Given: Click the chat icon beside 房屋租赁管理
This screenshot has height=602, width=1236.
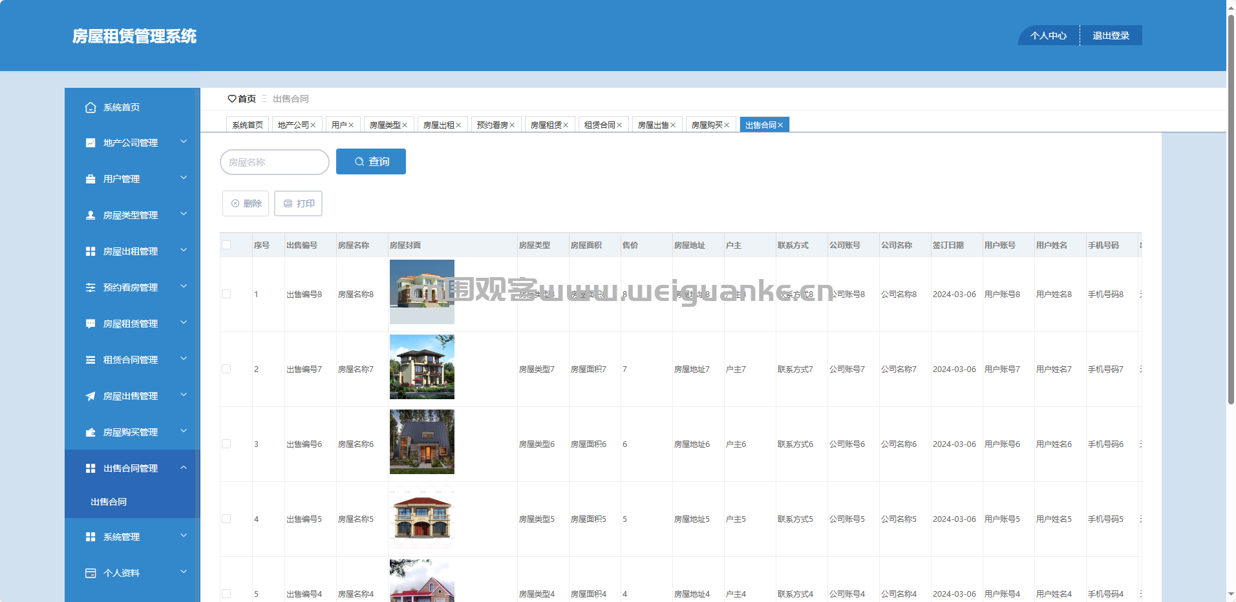Looking at the screenshot, I should (x=91, y=324).
